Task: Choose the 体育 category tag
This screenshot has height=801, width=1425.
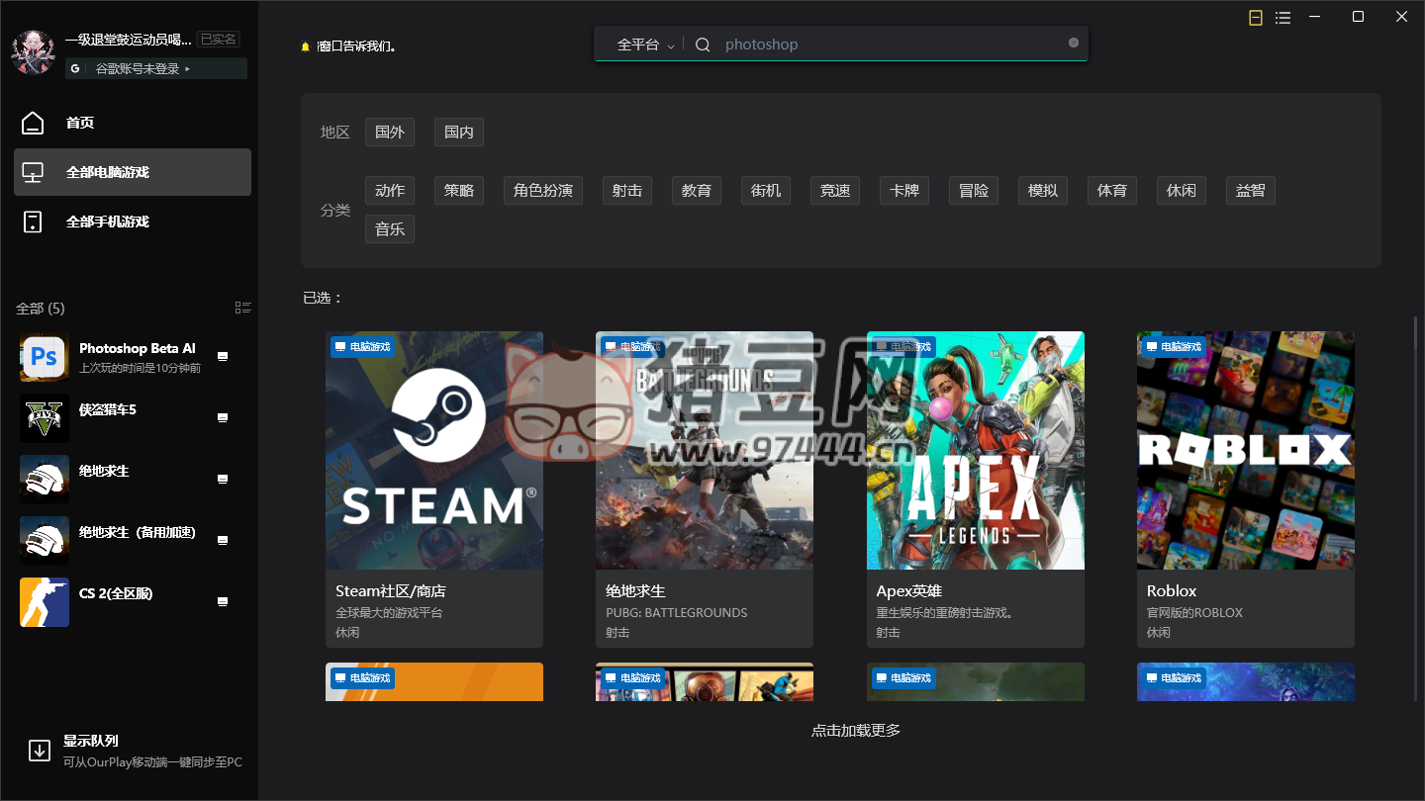Action: pos(1112,191)
